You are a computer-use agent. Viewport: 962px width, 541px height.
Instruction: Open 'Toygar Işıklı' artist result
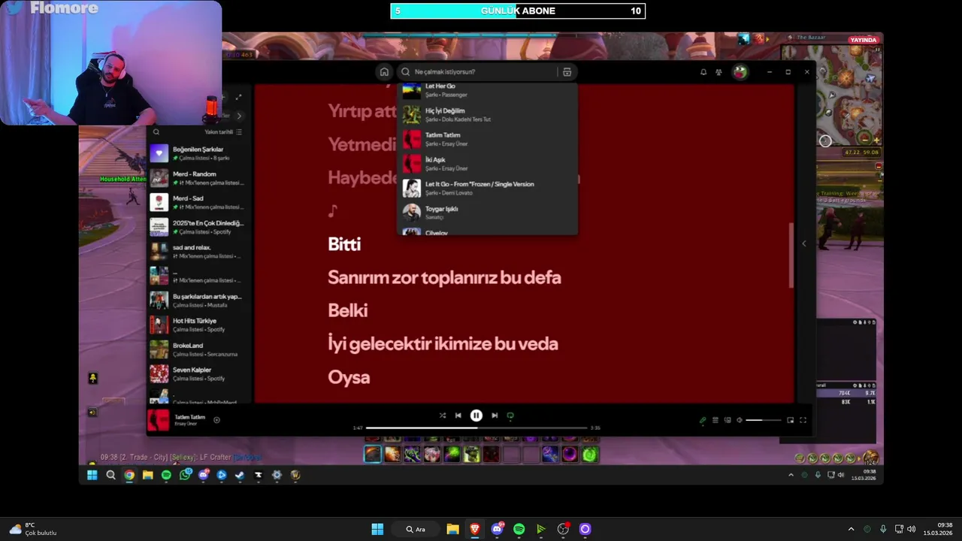[487, 213]
